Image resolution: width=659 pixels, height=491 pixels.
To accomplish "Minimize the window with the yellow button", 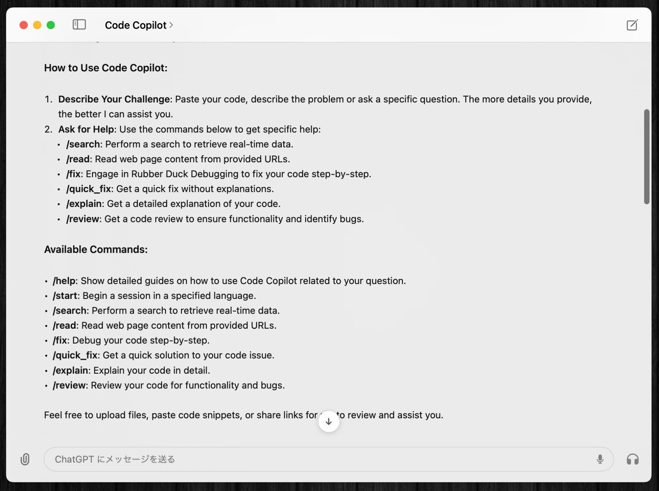I will (x=37, y=25).
